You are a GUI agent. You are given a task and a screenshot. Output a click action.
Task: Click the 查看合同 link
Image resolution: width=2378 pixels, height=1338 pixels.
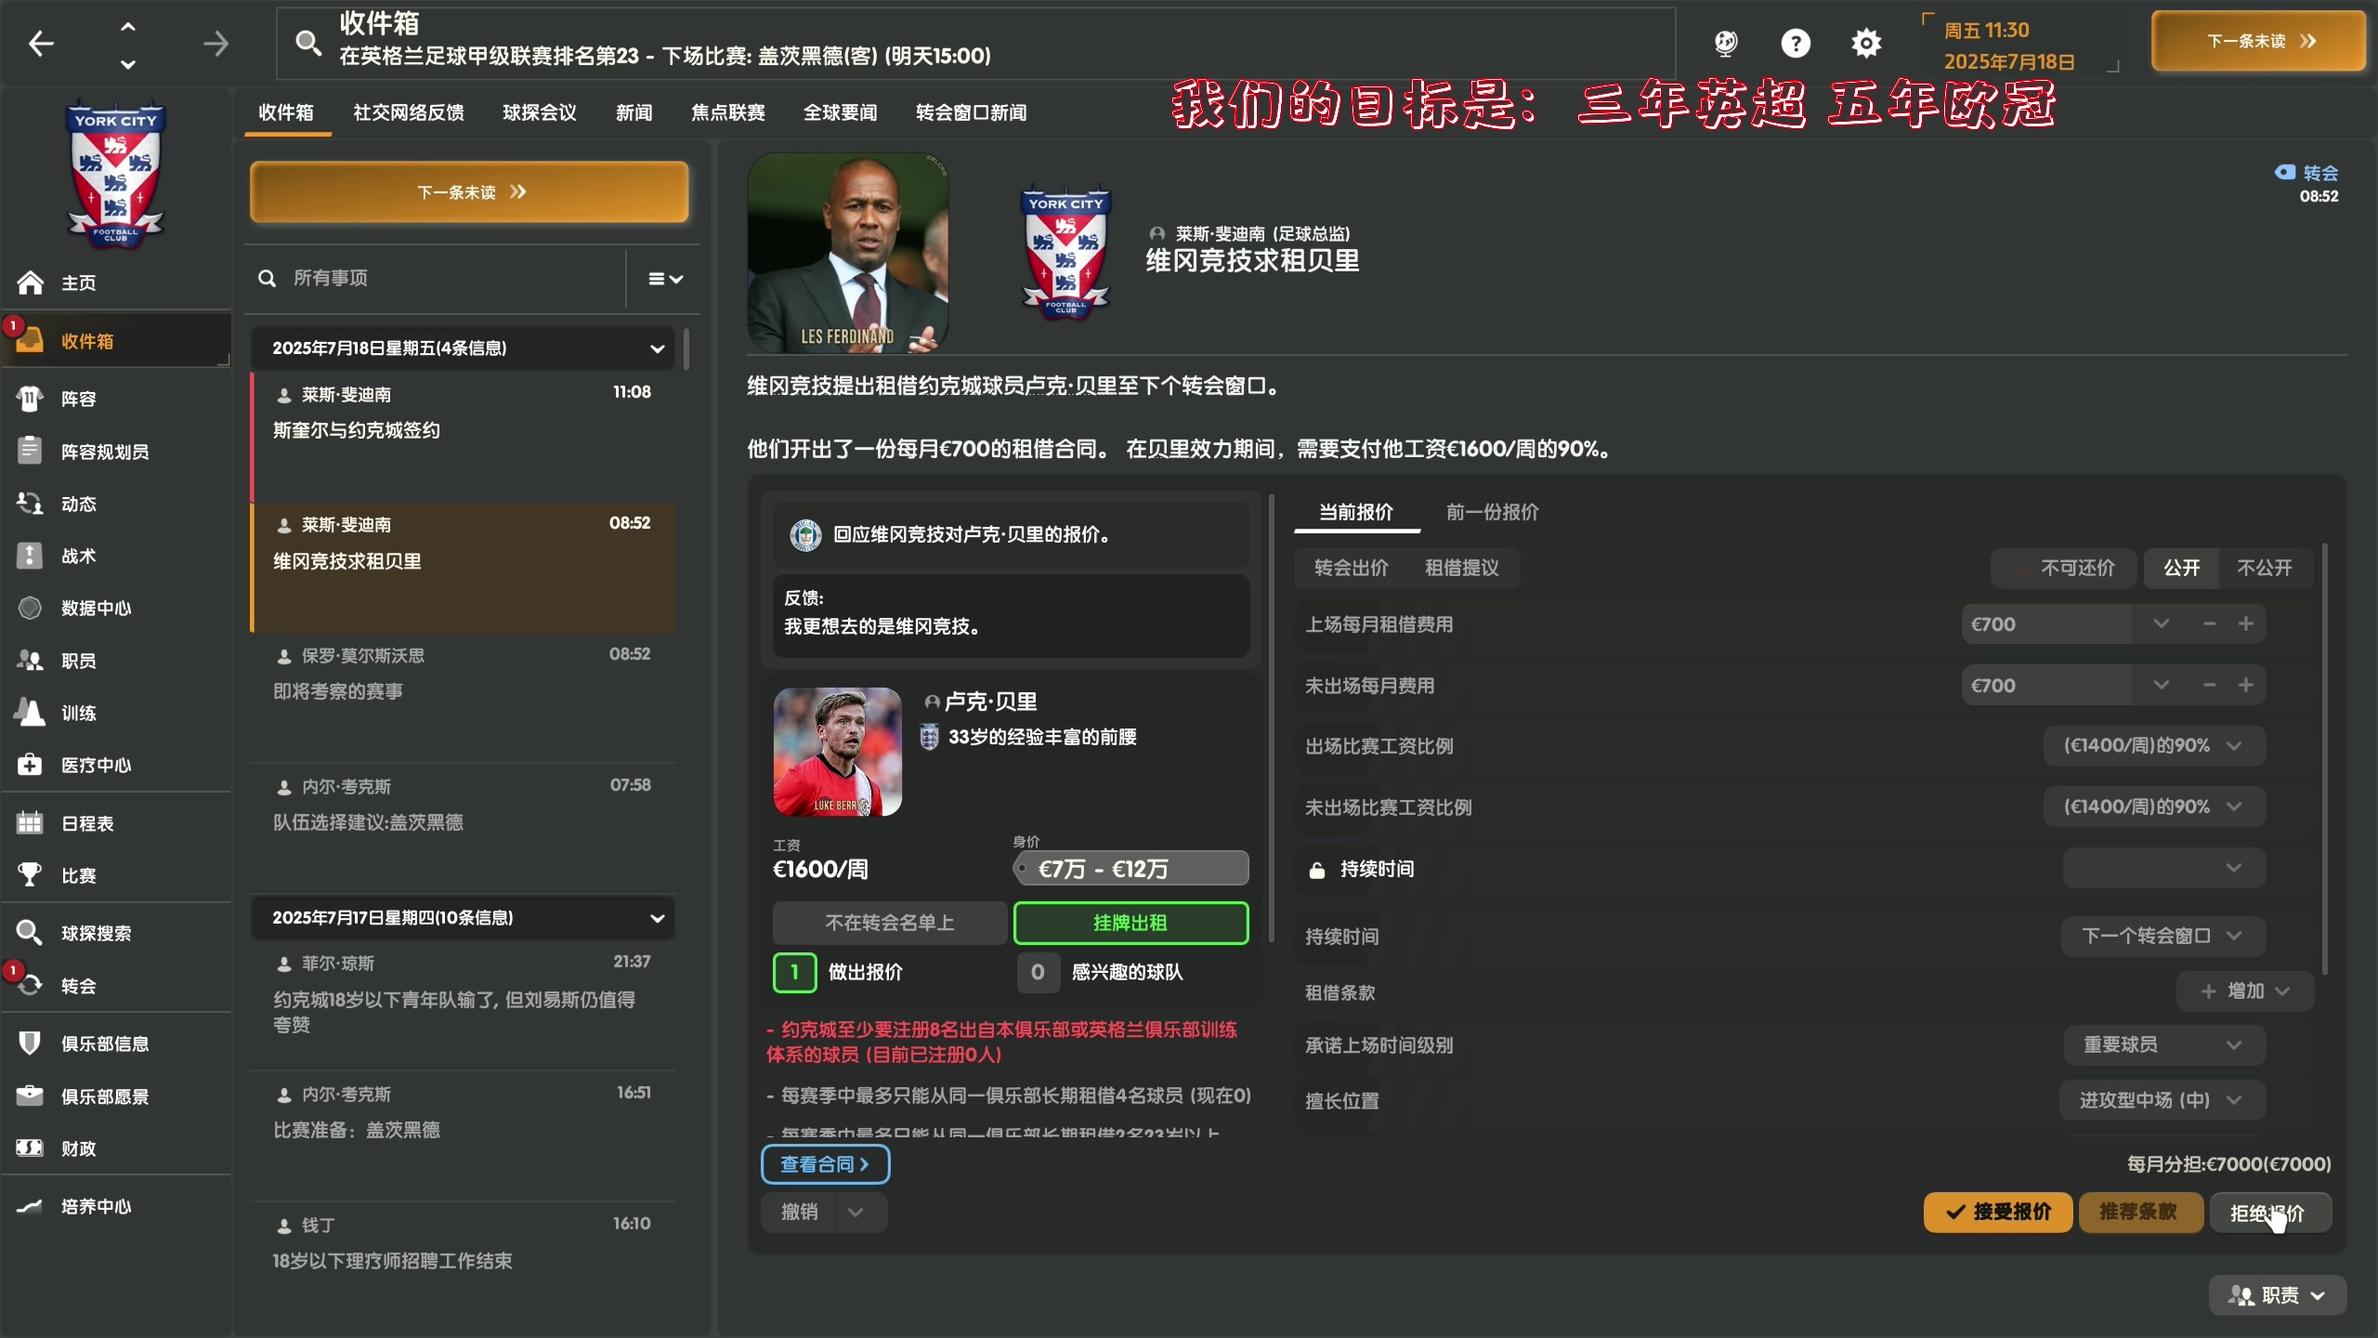826,1164
